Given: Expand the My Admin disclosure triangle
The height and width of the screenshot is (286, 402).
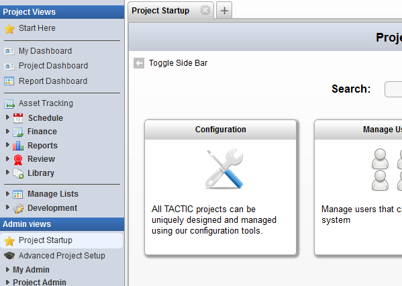Looking at the screenshot, I should tap(7, 270).
